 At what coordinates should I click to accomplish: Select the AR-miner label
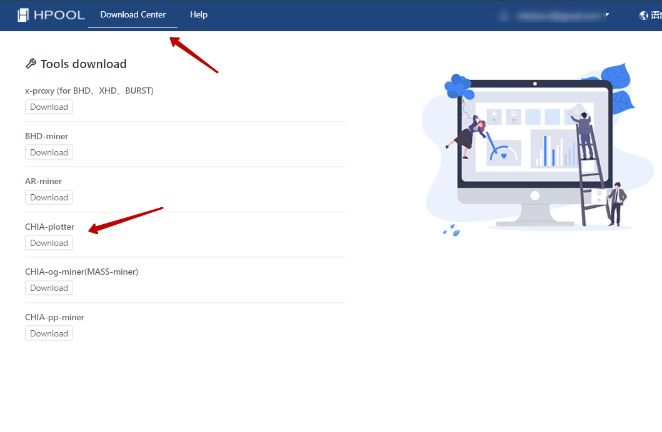(44, 181)
